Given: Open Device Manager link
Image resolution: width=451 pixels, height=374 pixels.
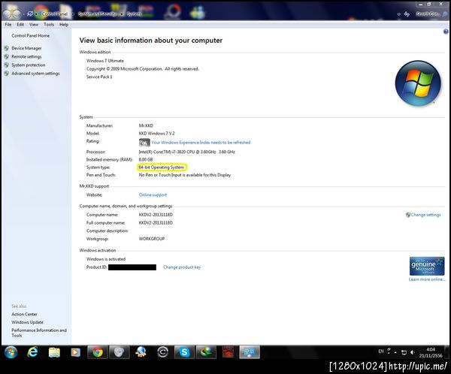Looking at the screenshot, I should coord(26,48).
